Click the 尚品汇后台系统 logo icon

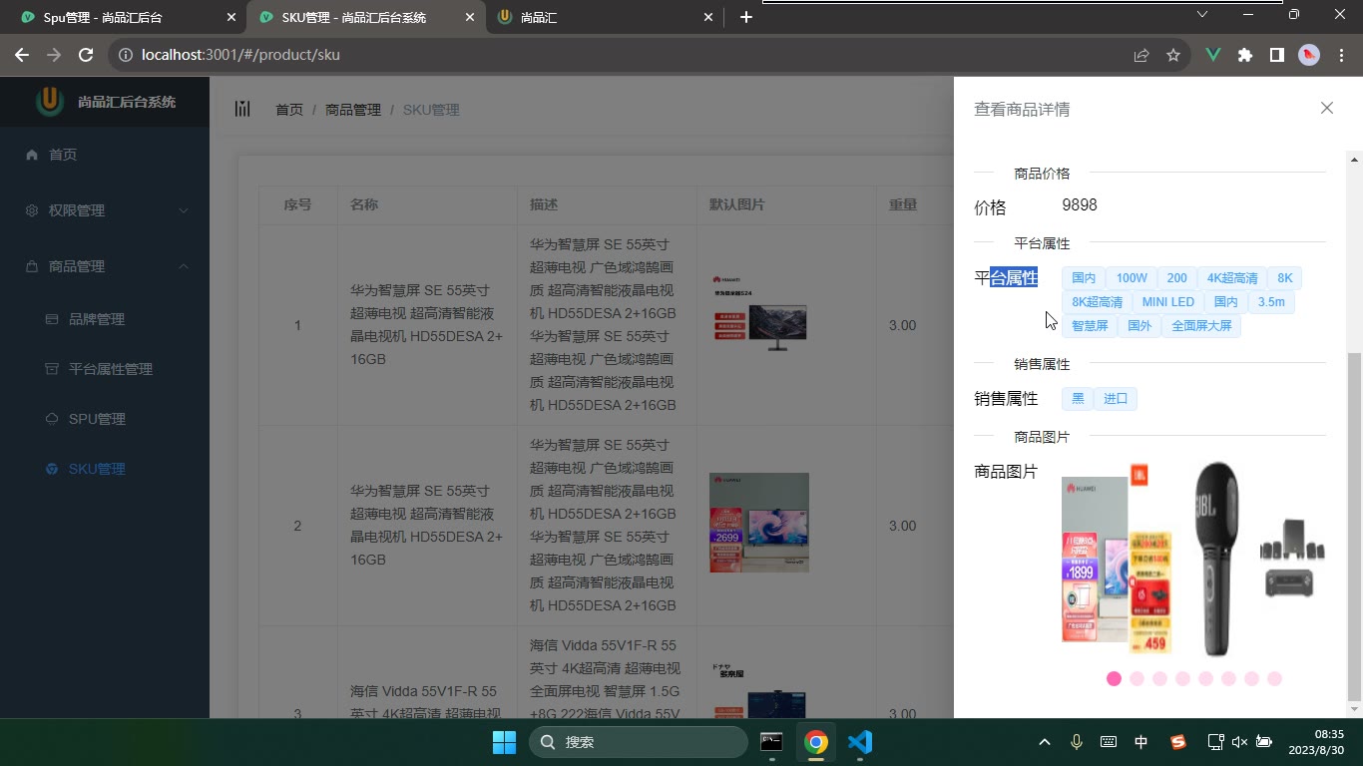(50, 101)
